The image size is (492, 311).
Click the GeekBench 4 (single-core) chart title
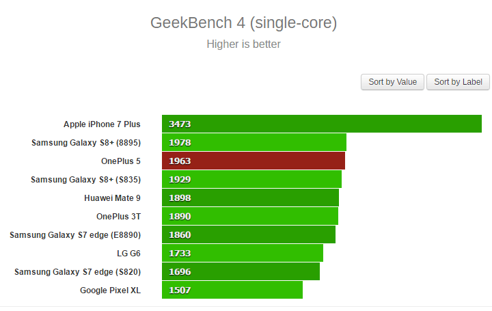243,23
